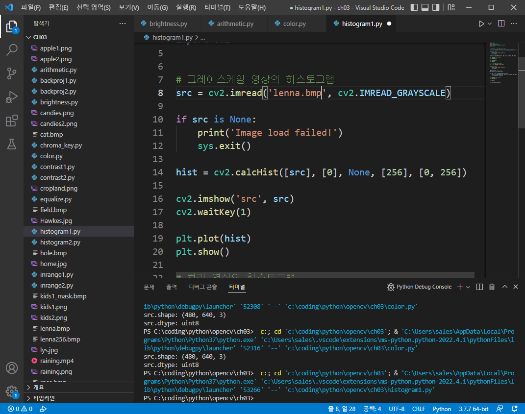Image resolution: width=525 pixels, height=414 pixels.
Task: Open the Source Control view
Action: (12, 73)
